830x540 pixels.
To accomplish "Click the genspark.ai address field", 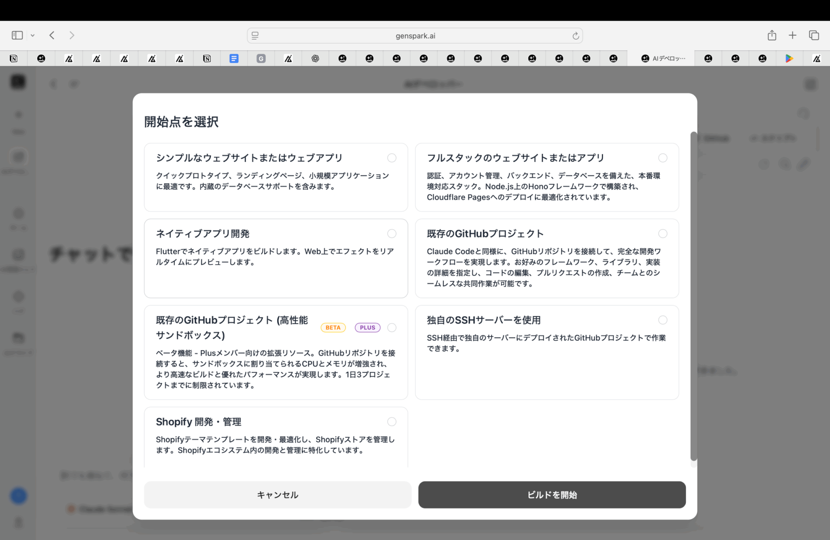I will [415, 36].
